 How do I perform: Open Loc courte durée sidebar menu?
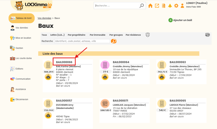(21, 58)
